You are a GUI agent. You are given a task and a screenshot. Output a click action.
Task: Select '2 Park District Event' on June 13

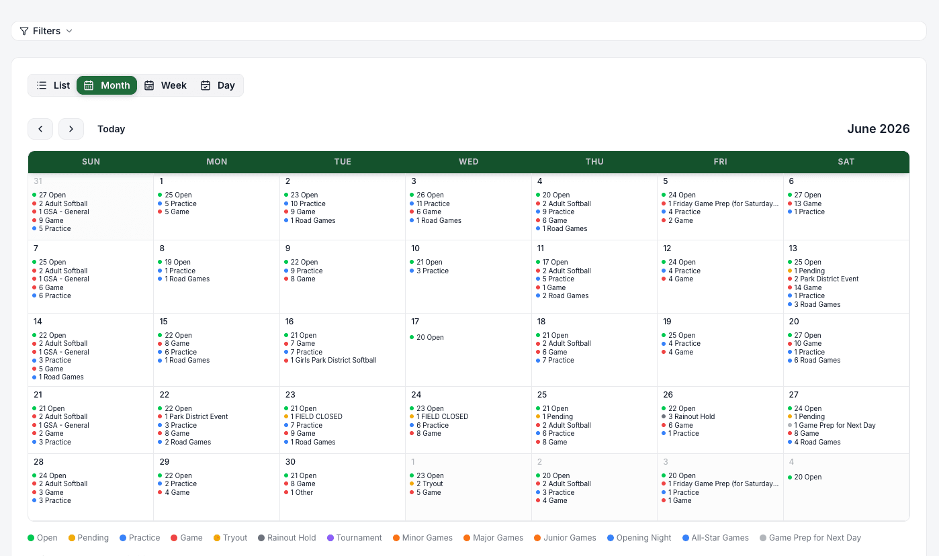coord(823,279)
